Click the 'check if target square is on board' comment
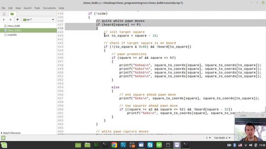Screen dimensions: 266x149 point(140,43)
